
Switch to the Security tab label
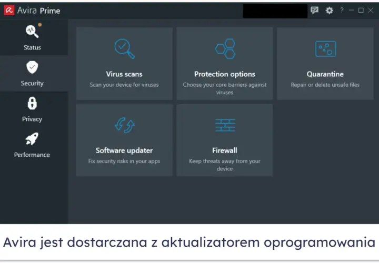(x=32, y=83)
